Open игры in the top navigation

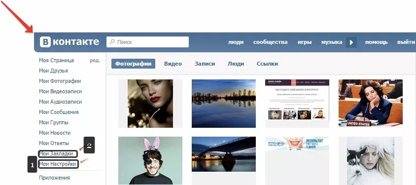tap(304, 42)
